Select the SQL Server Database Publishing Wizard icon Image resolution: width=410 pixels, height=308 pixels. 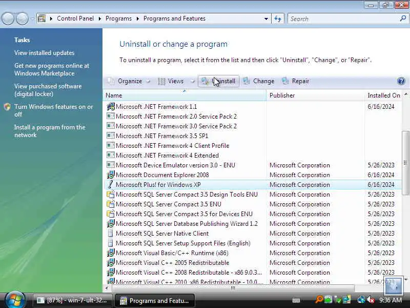click(111, 224)
